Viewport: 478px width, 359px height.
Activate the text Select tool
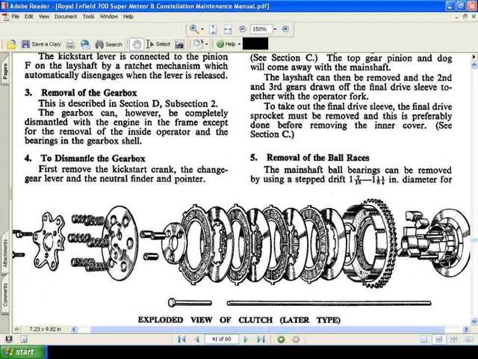tap(158, 44)
